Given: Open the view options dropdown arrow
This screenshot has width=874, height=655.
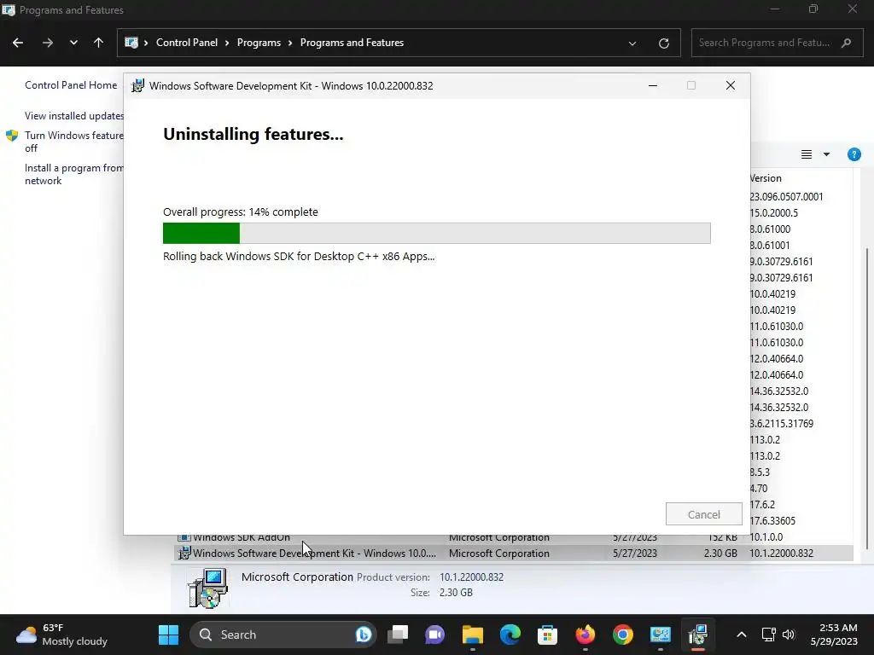Looking at the screenshot, I should coord(826,154).
